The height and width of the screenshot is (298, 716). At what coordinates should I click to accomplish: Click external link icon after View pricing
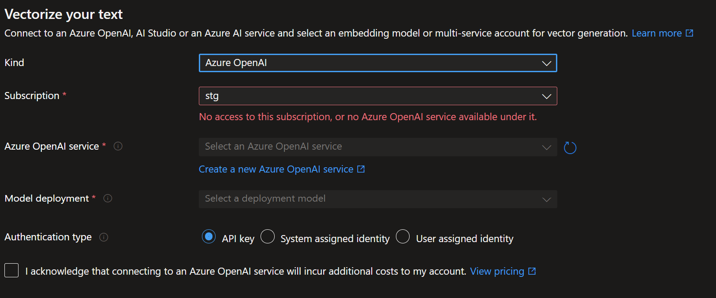click(x=532, y=271)
